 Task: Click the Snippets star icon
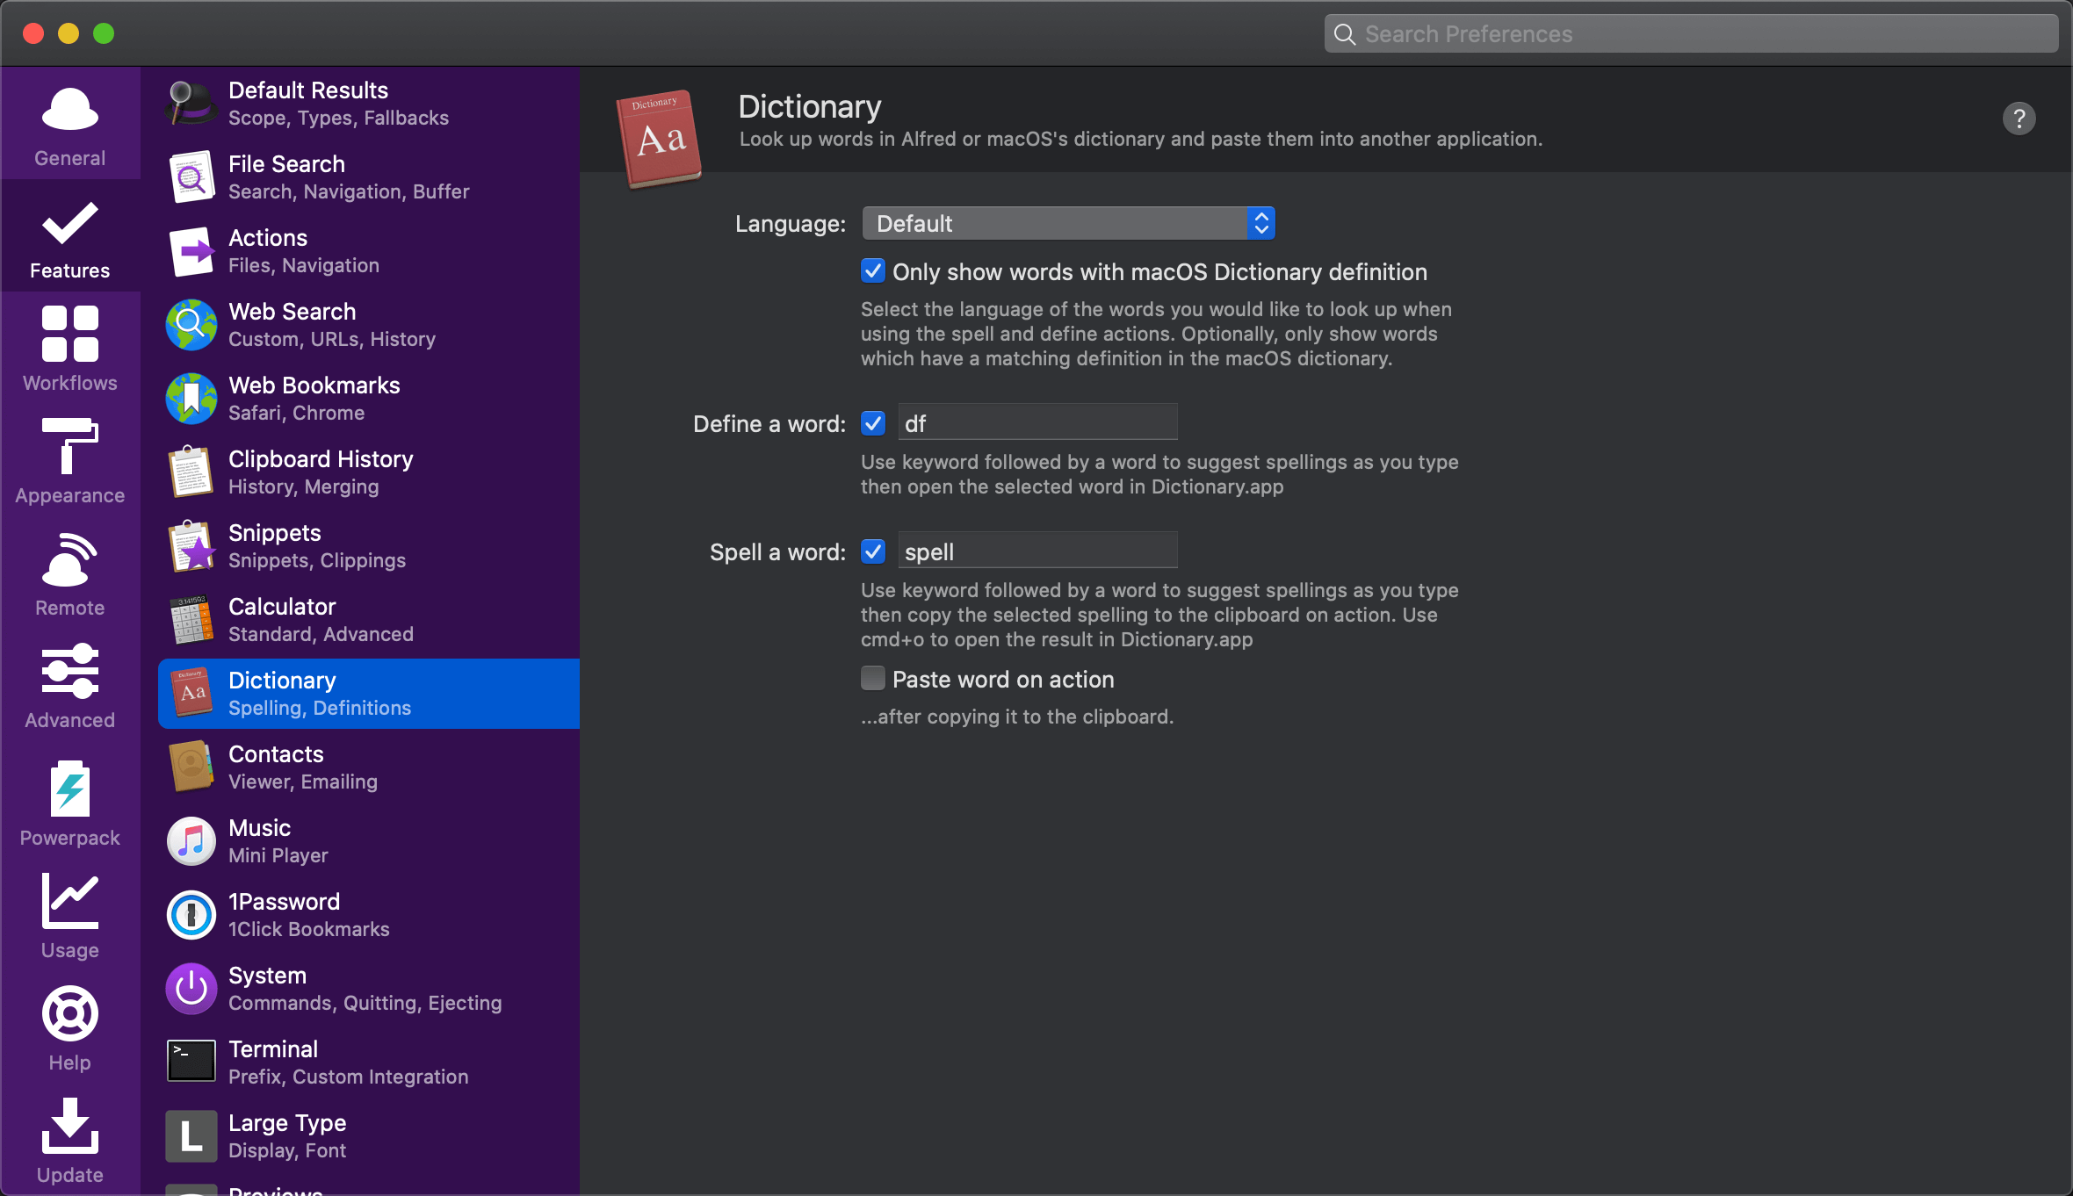(x=191, y=546)
